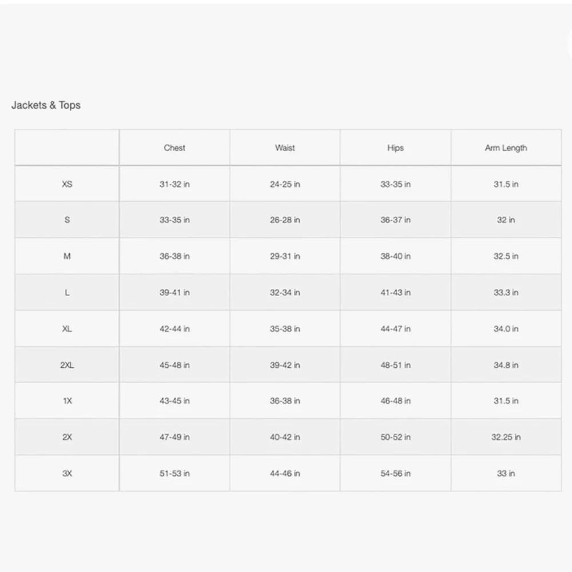572x572 pixels.
Task: Select the XS size row label
Action: pos(67,184)
